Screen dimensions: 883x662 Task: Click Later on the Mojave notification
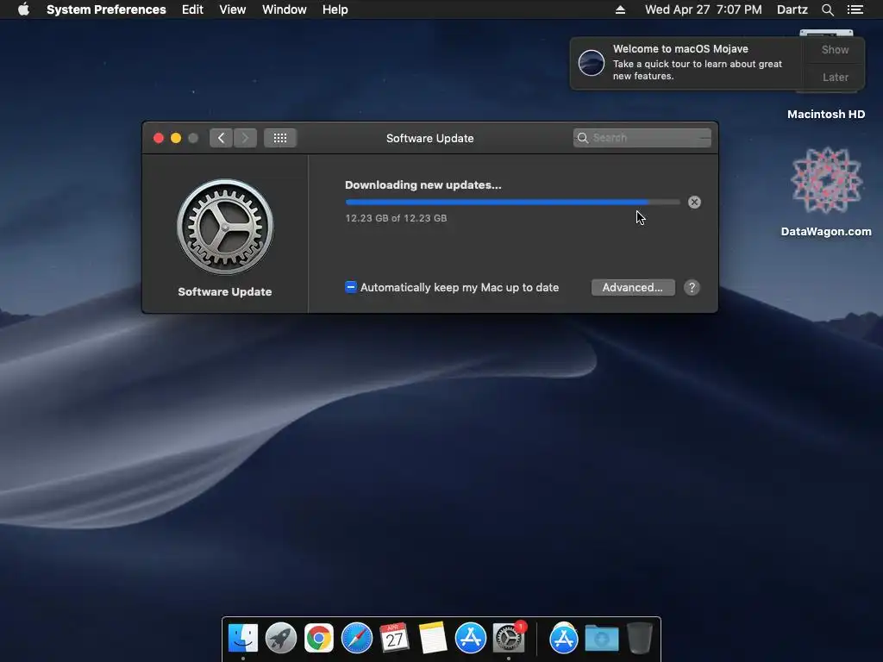click(x=835, y=77)
